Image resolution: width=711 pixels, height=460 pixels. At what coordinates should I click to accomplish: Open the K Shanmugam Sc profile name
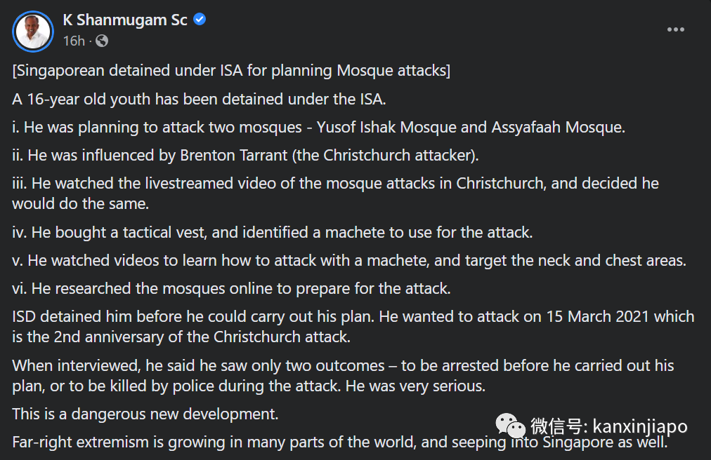tap(125, 20)
